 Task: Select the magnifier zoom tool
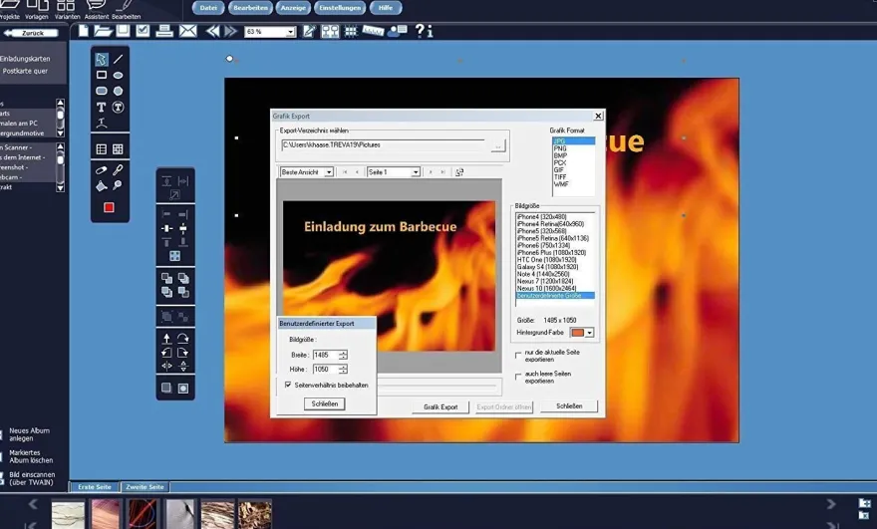(x=118, y=185)
